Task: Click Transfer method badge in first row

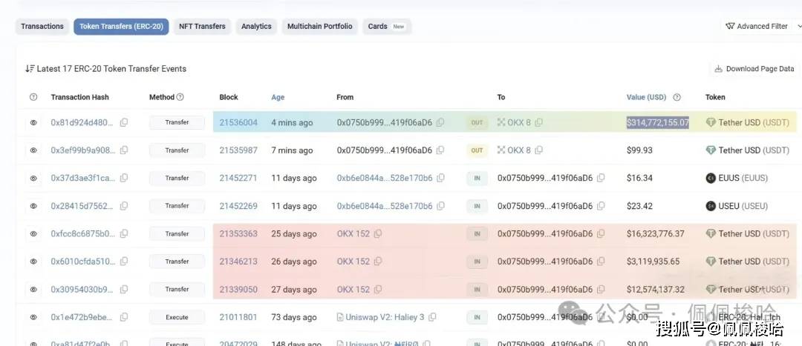Action: point(177,122)
